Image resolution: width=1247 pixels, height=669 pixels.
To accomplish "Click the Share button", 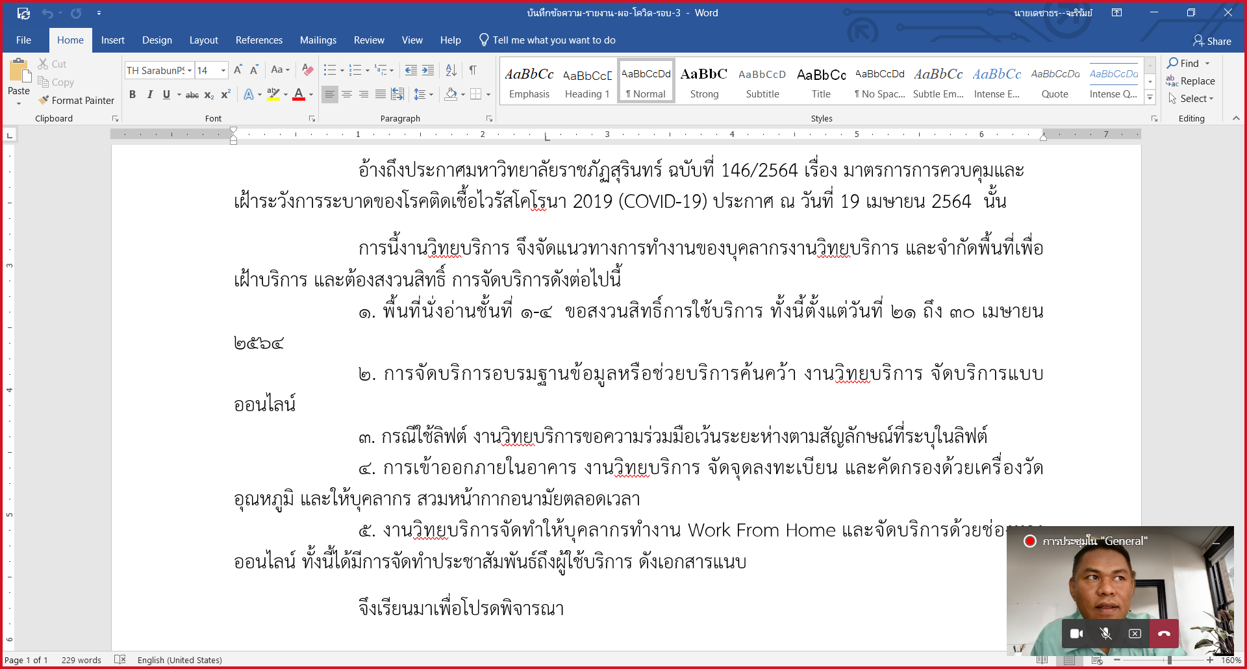I will pyautogui.click(x=1212, y=41).
